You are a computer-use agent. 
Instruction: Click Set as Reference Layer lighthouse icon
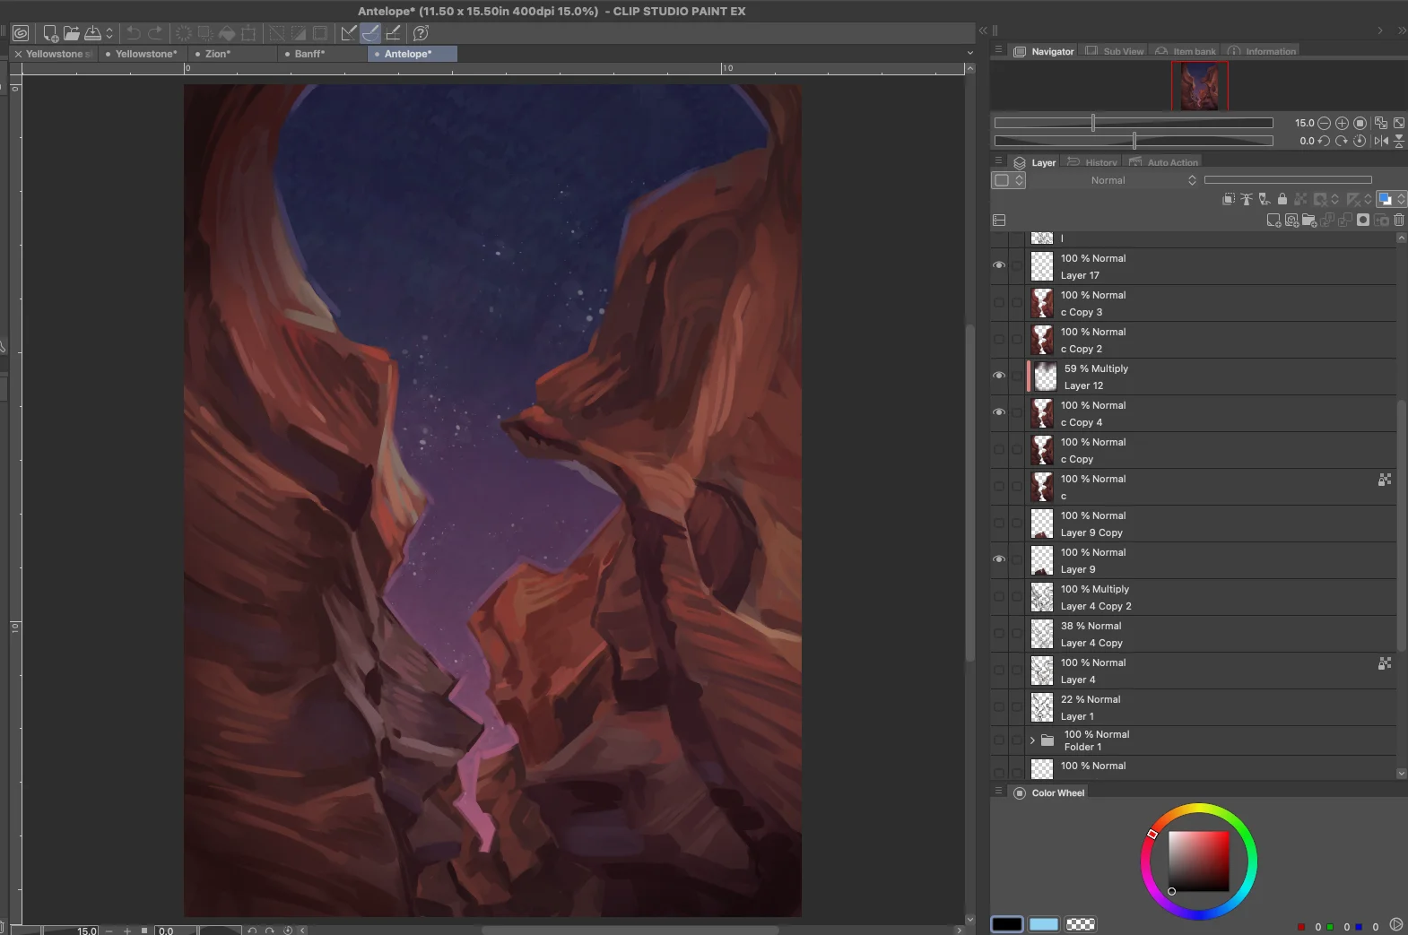pyautogui.click(x=1247, y=199)
